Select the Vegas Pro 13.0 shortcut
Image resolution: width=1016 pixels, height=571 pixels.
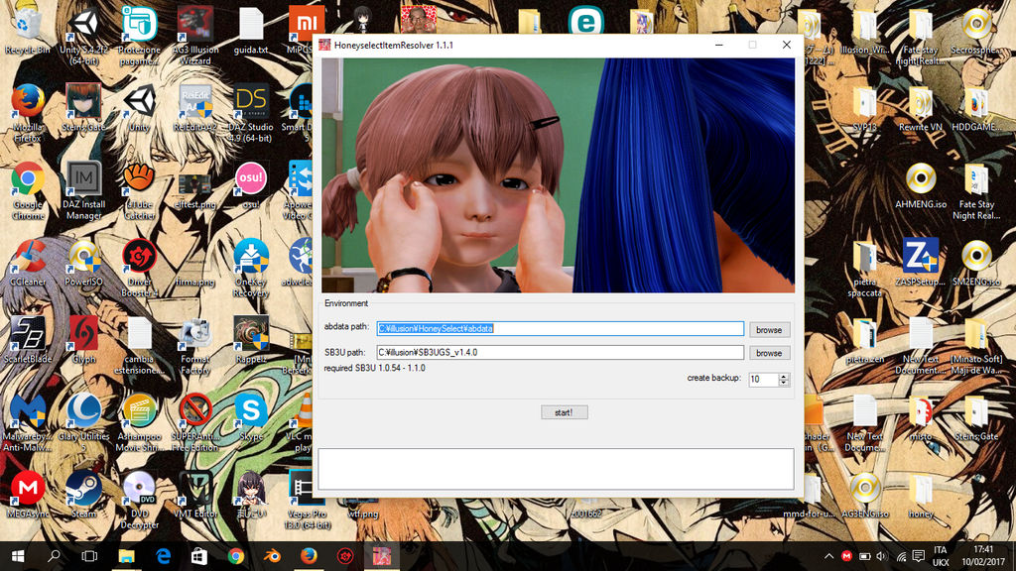click(307, 501)
